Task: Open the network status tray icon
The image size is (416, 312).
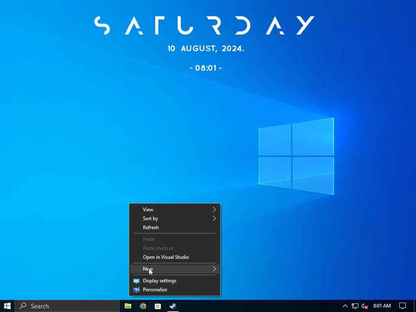Action: point(355,306)
